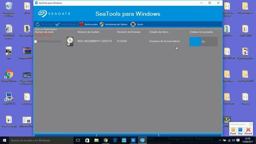Viewport: 256px width, 144px height.
Task: Click the Revisión de firmware column header
Action: [129, 32]
